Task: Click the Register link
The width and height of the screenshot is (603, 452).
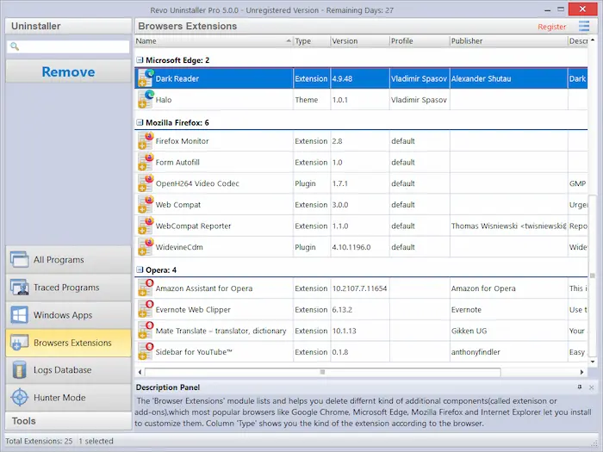Action: pos(551,27)
